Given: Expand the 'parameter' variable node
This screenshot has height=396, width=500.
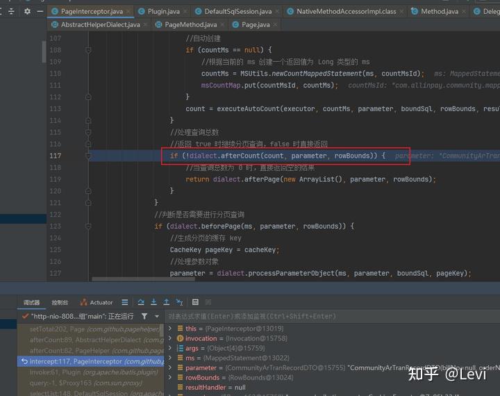Looking at the screenshot, I should coord(170,368).
